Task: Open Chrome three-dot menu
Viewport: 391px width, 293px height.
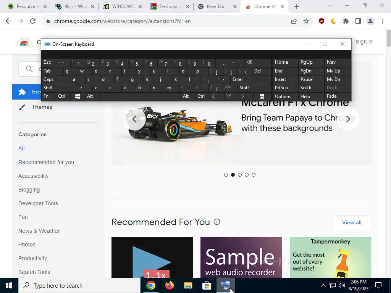Action: tap(383, 21)
